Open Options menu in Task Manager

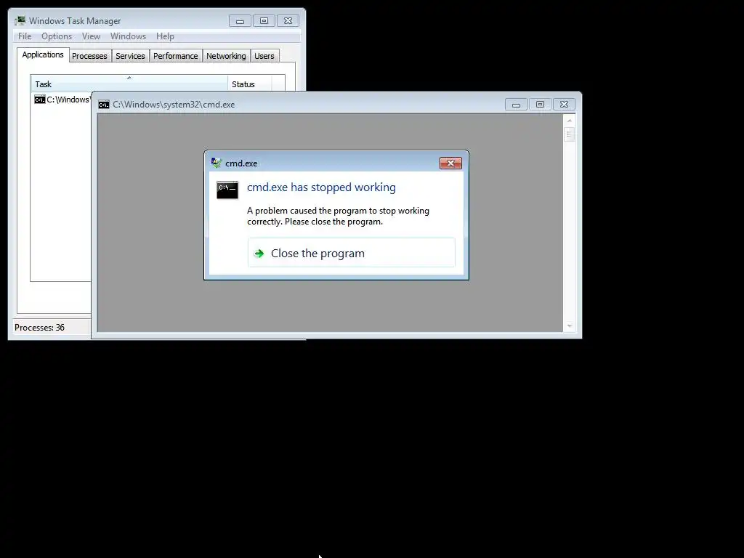tap(57, 36)
